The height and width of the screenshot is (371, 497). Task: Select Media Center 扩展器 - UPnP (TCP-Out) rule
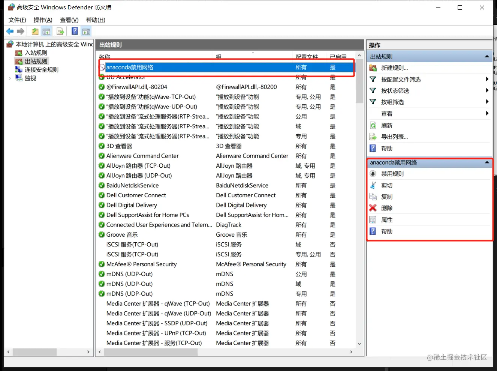coord(156,333)
